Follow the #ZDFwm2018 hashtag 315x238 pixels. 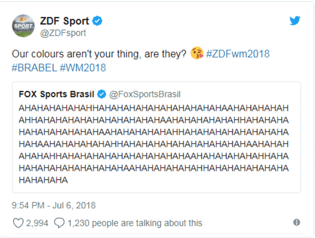pos(238,54)
